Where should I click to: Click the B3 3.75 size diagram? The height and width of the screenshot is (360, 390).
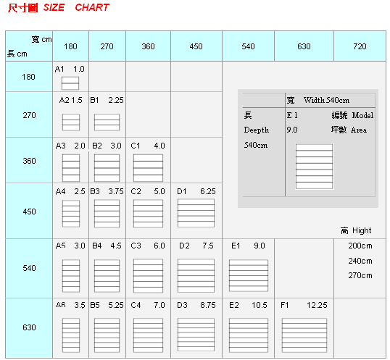click(x=107, y=214)
